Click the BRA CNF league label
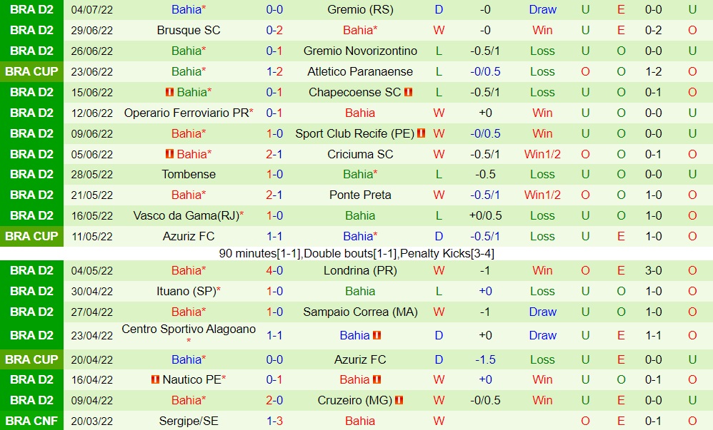Viewport: 713px width, 430px height. 31,421
